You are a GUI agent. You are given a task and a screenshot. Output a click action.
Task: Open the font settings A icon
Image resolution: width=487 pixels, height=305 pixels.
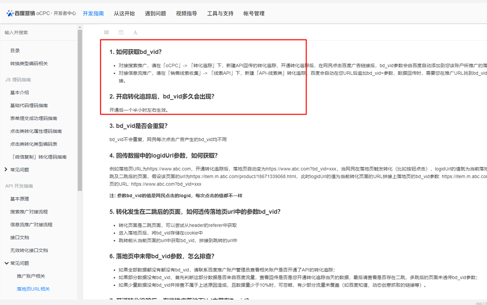pos(135,32)
